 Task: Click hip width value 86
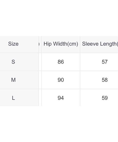pos(61,62)
